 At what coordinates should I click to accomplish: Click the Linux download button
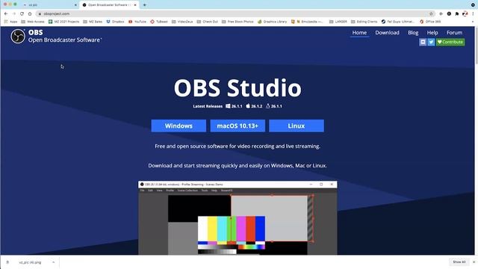click(297, 126)
